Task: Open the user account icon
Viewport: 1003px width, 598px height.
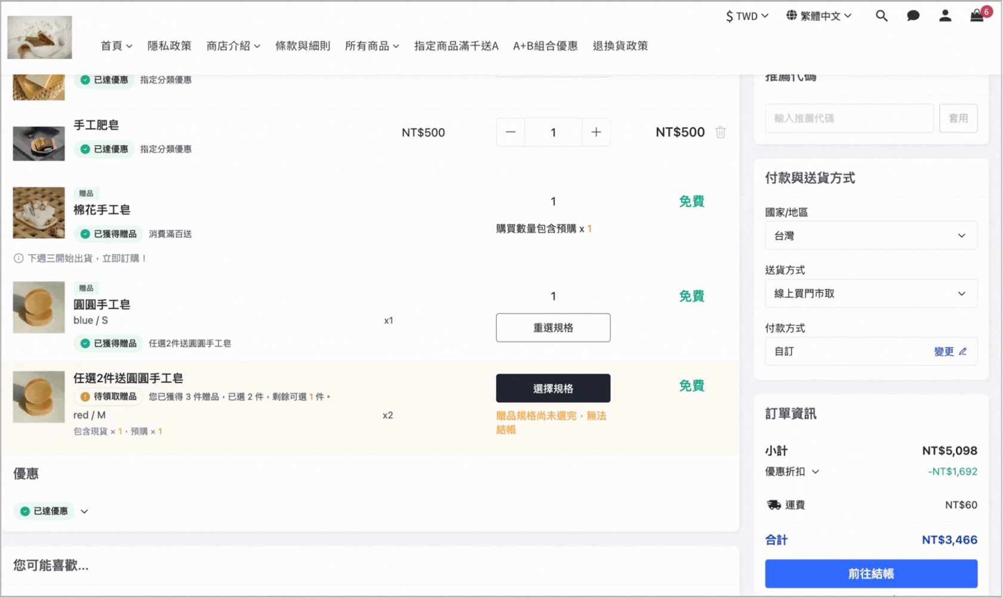Action: tap(944, 16)
